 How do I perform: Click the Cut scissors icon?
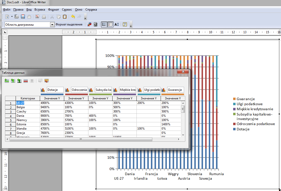click(52, 17)
